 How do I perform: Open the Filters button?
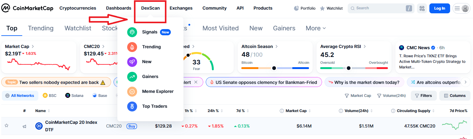point(424,96)
